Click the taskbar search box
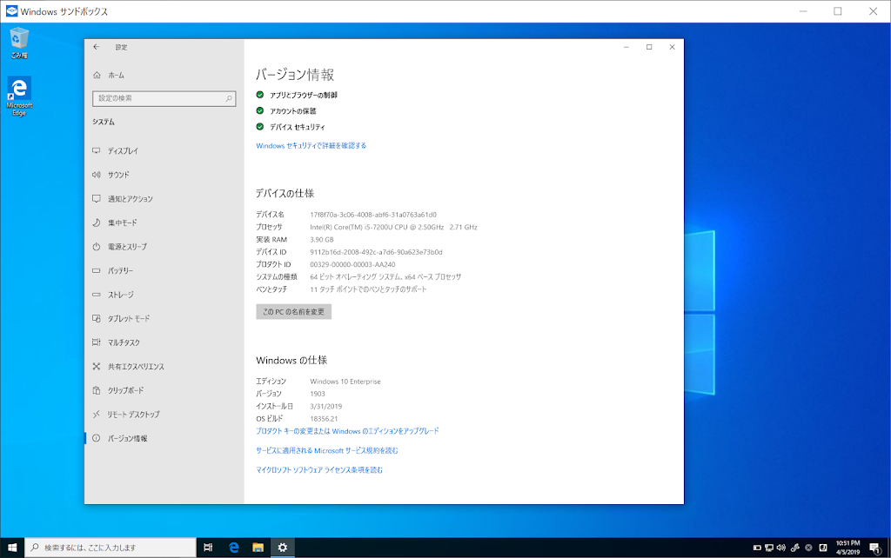The width and height of the screenshot is (891, 558). [x=111, y=548]
